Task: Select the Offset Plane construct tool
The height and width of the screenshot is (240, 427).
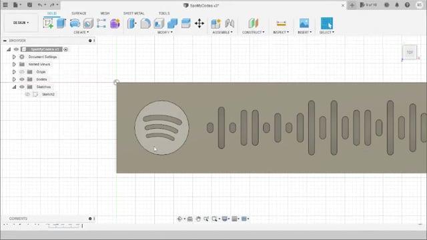Action: [x=254, y=23]
